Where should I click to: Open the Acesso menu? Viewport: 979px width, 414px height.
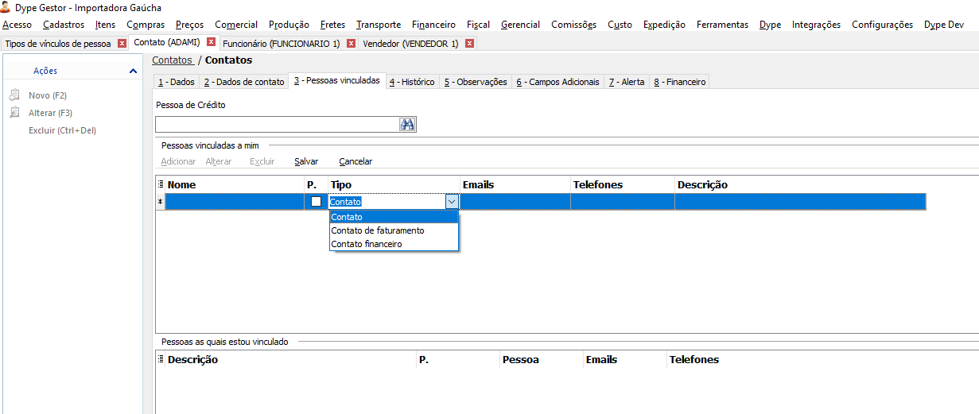coord(17,25)
